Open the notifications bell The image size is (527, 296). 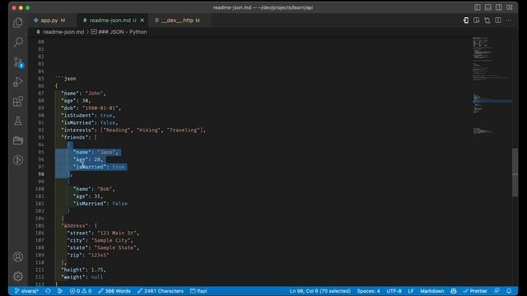coord(509,291)
